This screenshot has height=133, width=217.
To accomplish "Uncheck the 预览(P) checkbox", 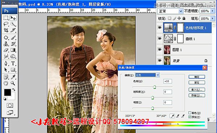I will point(190,117).
